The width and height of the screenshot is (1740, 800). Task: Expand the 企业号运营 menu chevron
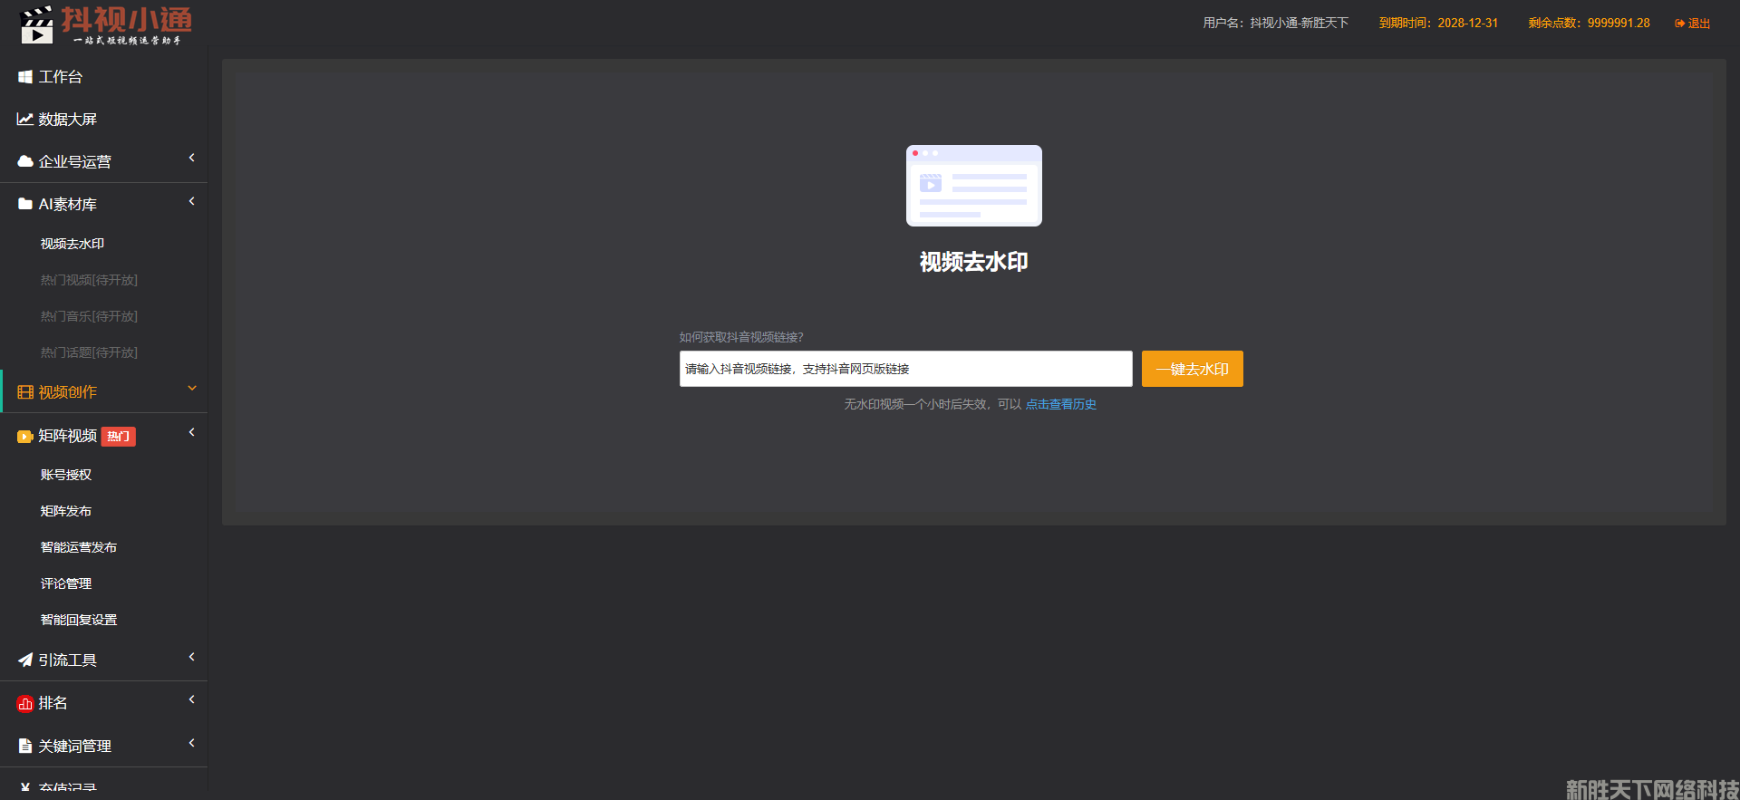[192, 159]
